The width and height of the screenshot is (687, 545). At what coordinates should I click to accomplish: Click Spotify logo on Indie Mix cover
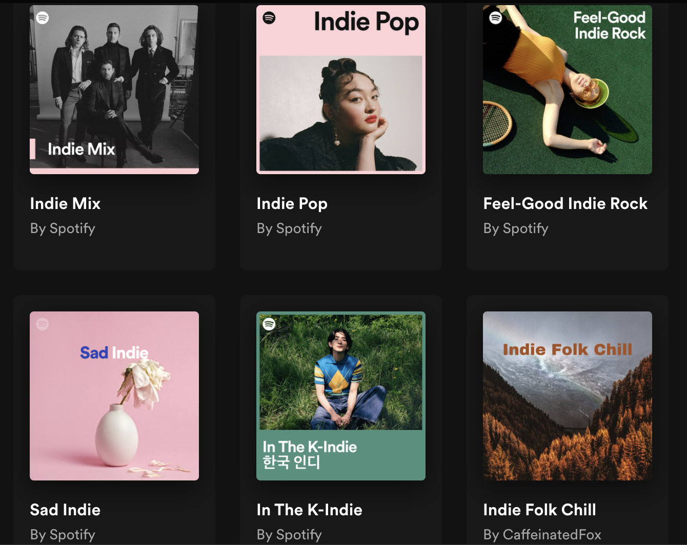click(43, 17)
